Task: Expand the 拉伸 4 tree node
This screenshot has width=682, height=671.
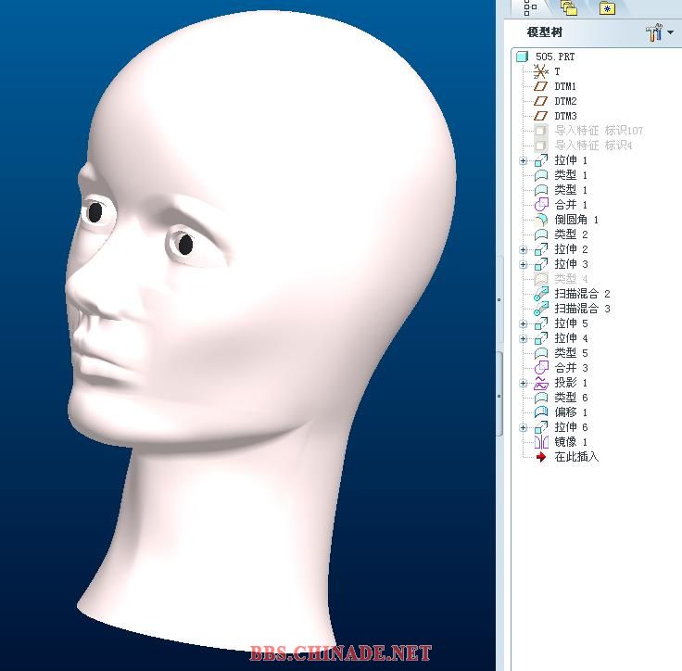Action: point(524,338)
